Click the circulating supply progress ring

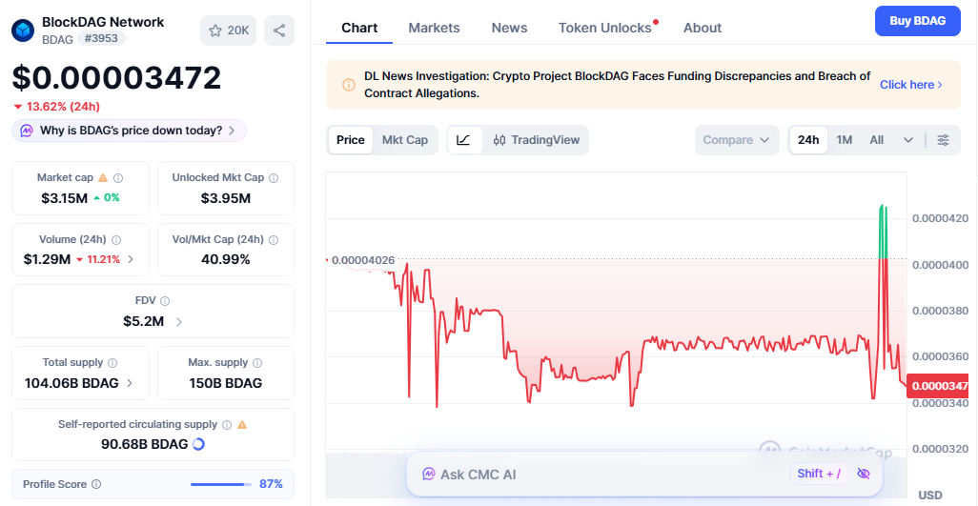click(198, 444)
